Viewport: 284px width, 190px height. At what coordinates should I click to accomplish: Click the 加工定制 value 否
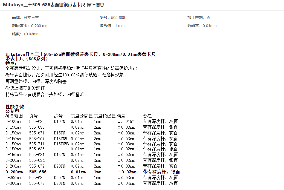(x=208, y=18)
